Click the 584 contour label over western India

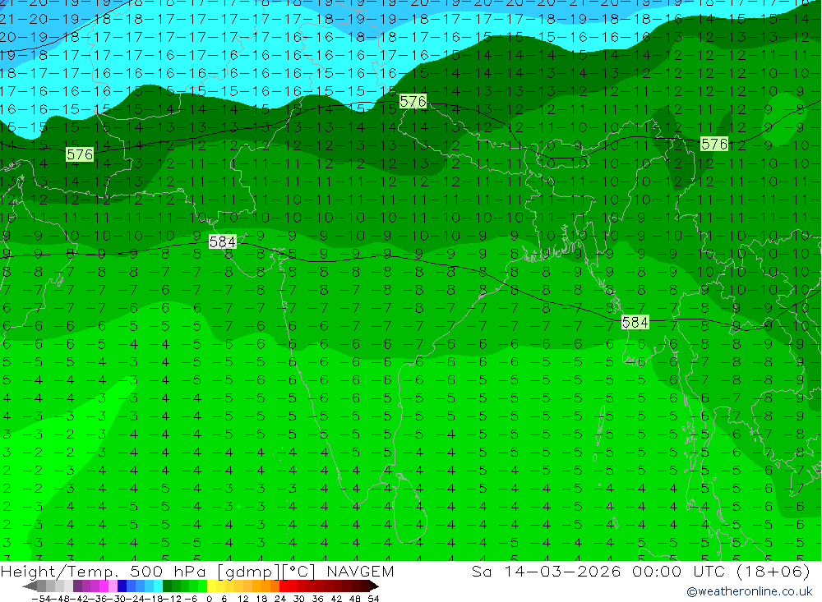point(222,241)
